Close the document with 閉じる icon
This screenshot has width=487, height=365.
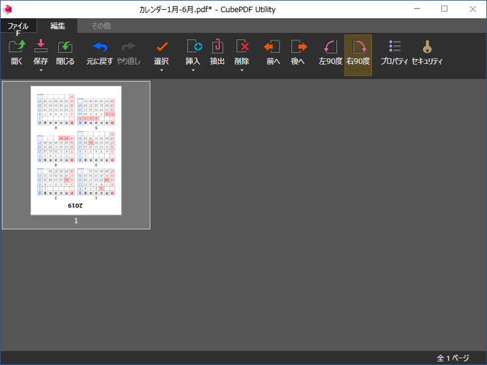point(65,47)
